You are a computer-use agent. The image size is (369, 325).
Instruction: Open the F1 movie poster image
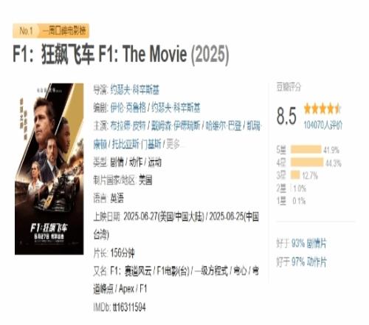(x=49, y=169)
